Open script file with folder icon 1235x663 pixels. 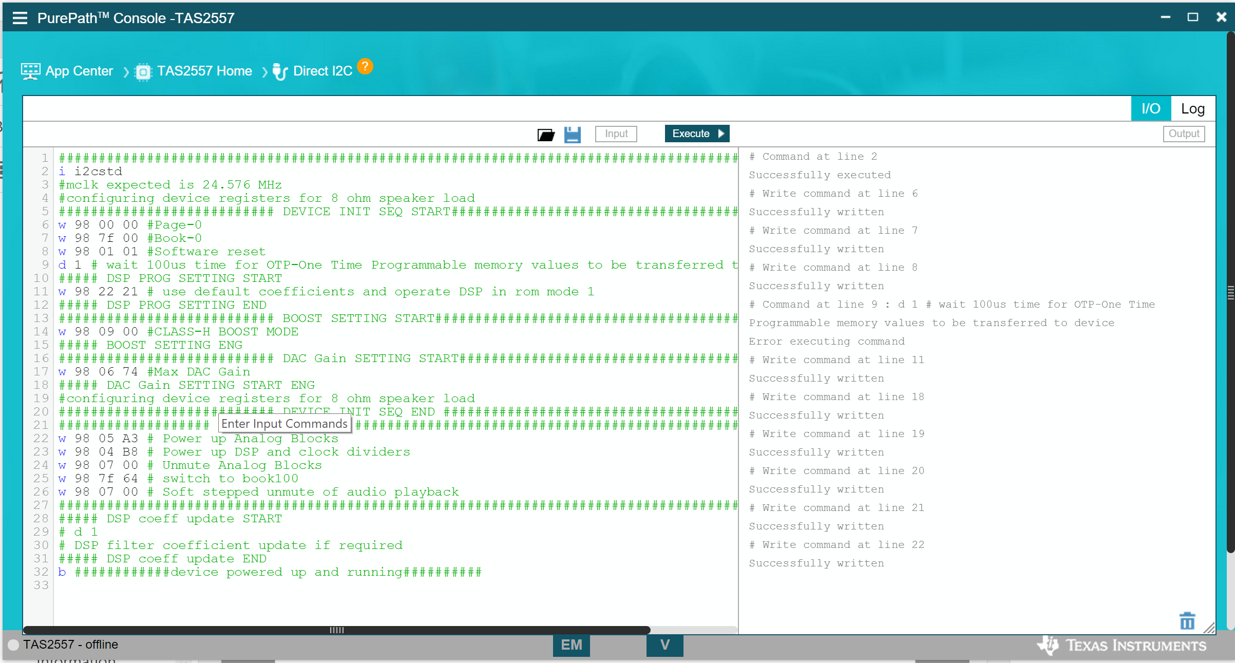[546, 135]
